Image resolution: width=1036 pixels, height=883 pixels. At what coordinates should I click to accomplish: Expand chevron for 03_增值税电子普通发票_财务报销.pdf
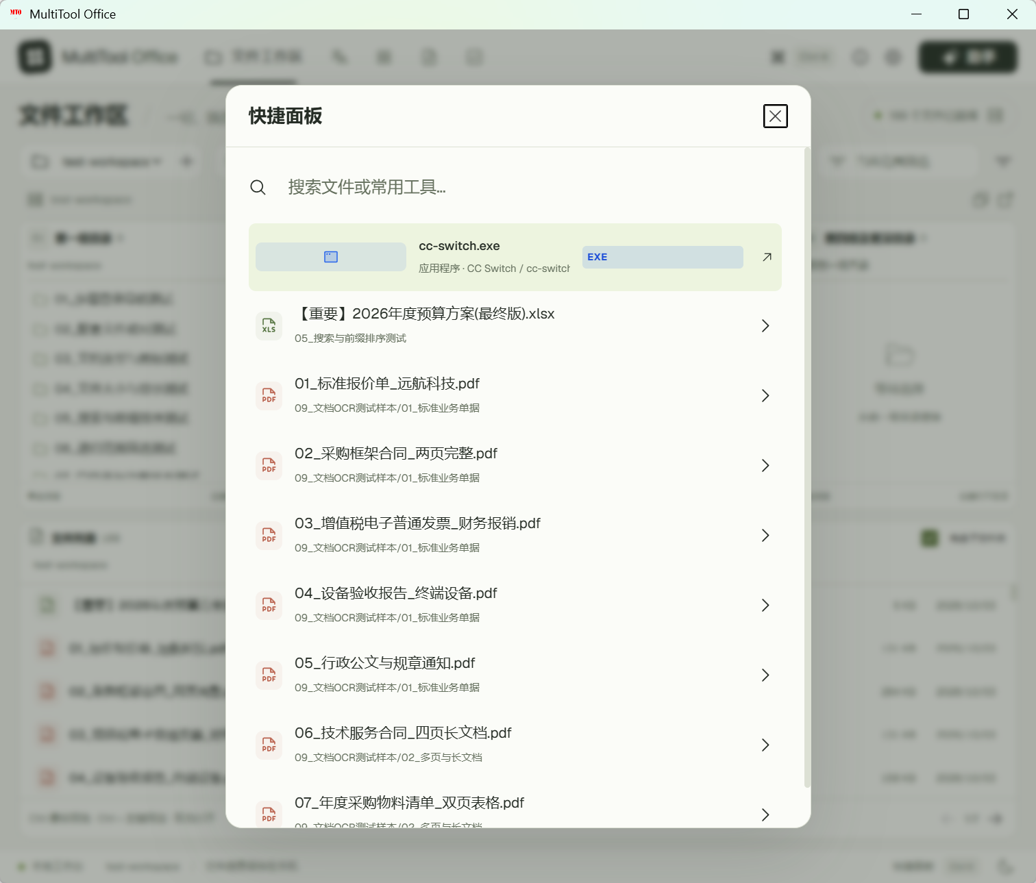point(765,535)
